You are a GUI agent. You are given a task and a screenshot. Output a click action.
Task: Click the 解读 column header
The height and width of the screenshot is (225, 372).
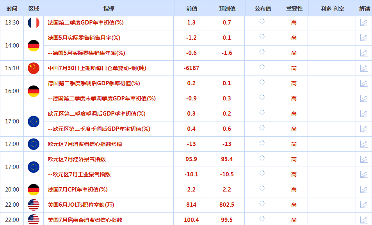[x=365, y=9]
